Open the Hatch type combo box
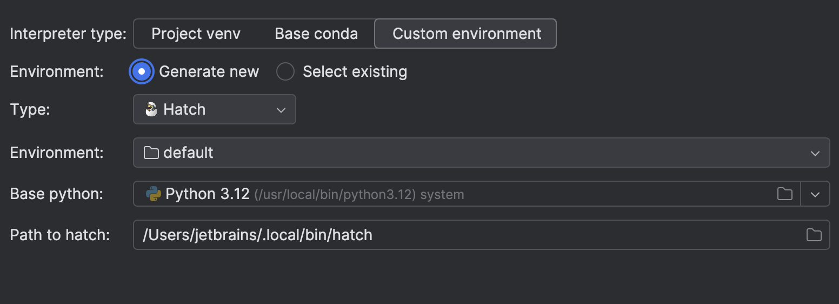 pos(214,109)
